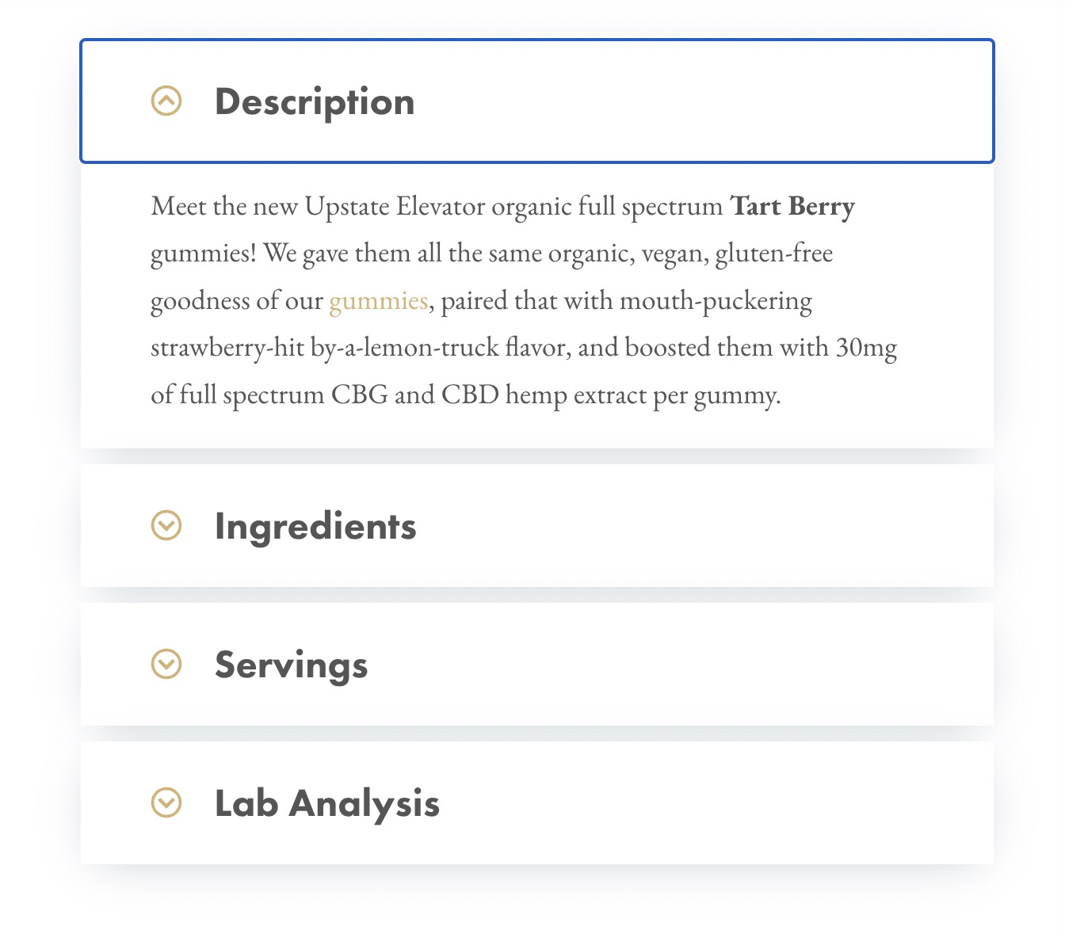Click the gold chevron icon by Lab Analysis
This screenshot has width=1065, height=930.
(166, 802)
